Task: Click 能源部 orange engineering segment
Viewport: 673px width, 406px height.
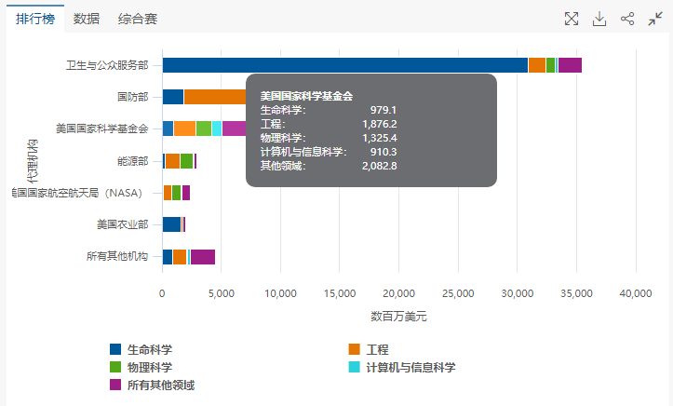Action: (172, 161)
